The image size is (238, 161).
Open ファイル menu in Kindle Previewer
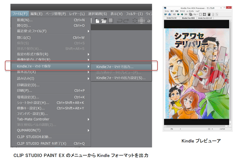pos(167,11)
